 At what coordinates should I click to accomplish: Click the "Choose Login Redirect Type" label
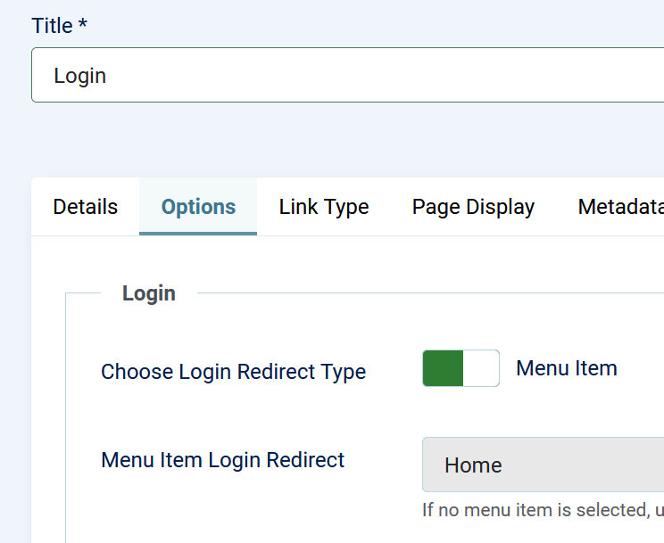(234, 372)
